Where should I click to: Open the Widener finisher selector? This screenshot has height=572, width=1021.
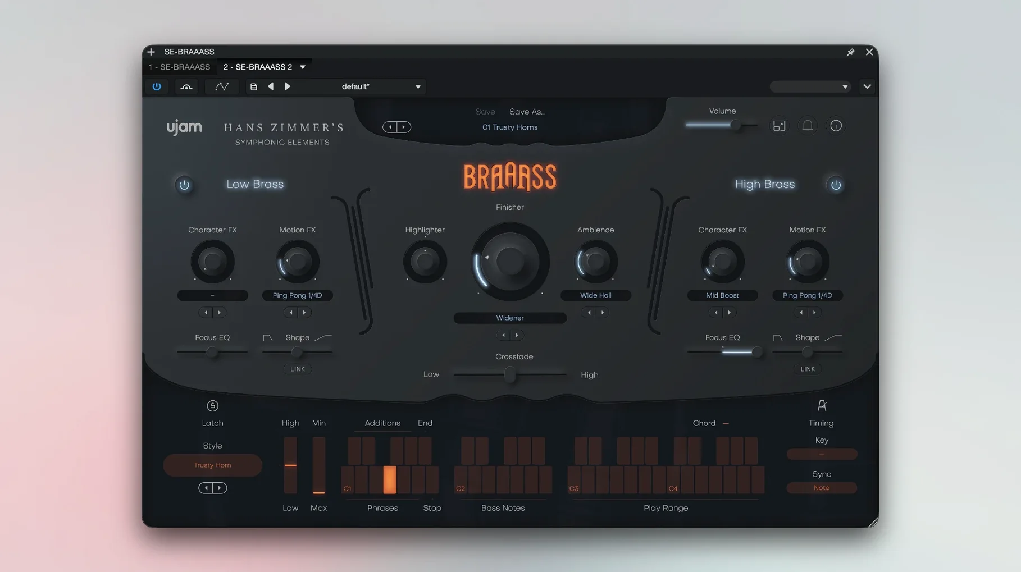[x=510, y=318]
